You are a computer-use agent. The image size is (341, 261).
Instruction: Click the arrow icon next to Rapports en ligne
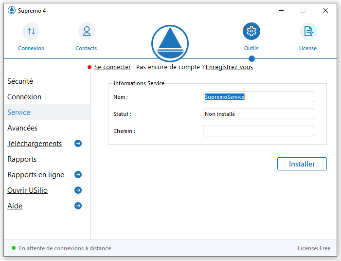[x=78, y=175]
